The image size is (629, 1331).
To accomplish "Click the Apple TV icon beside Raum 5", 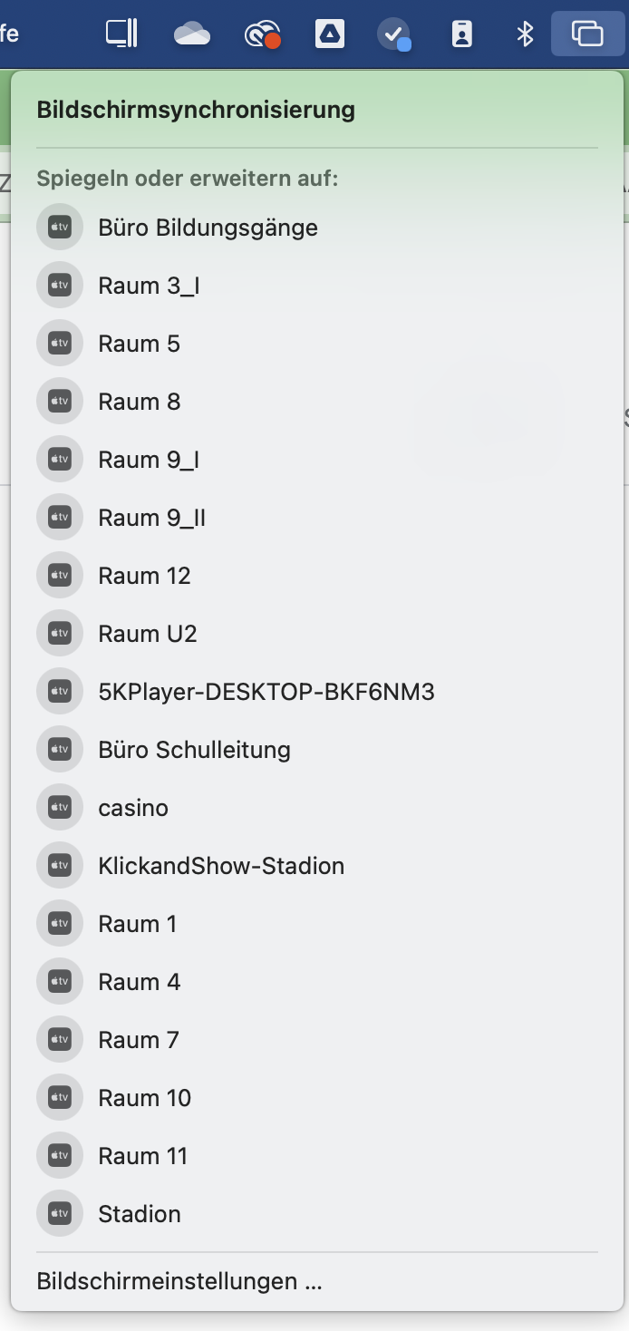I will coord(60,344).
